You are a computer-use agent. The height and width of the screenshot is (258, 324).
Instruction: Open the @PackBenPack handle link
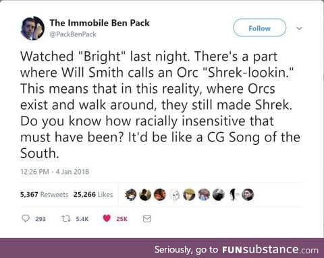(x=73, y=34)
